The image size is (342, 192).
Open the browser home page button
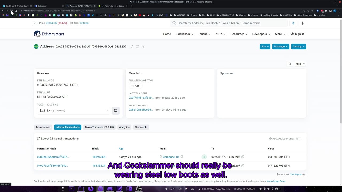click(x=16, y=11)
